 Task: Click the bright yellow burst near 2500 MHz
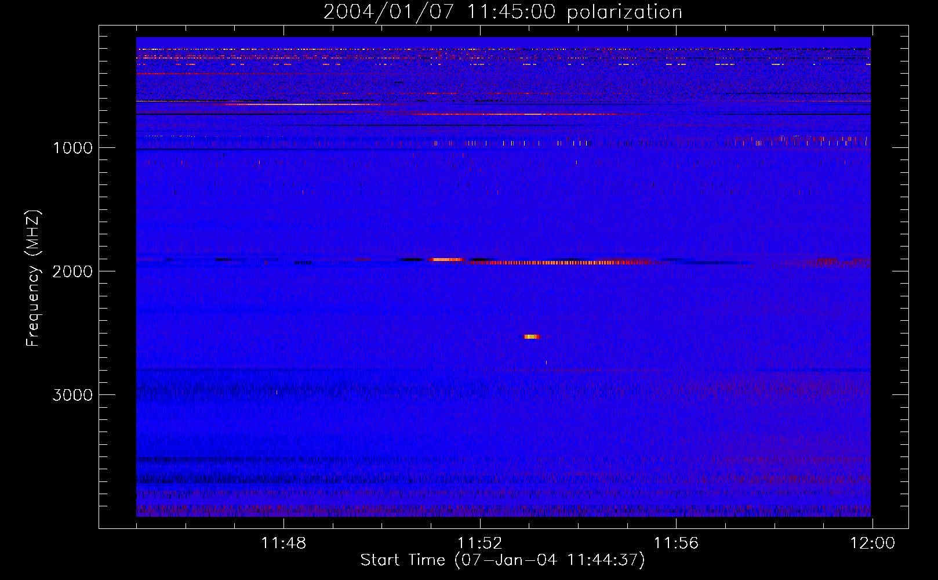click(x=532, y=336)
